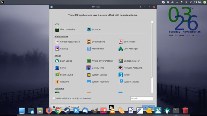207x116 pixels.
Task: Open Thunderbird from the dock
Action: 85,111
